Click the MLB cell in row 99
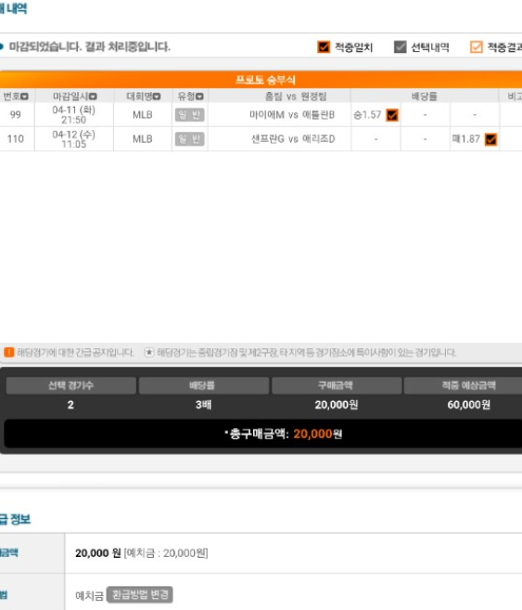Viewport: 522px width, 610px height. (x=143, y=115)
